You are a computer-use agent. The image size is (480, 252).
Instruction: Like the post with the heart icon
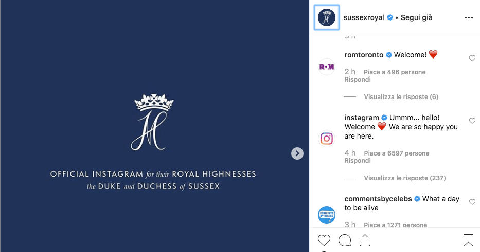pos(324,240)
